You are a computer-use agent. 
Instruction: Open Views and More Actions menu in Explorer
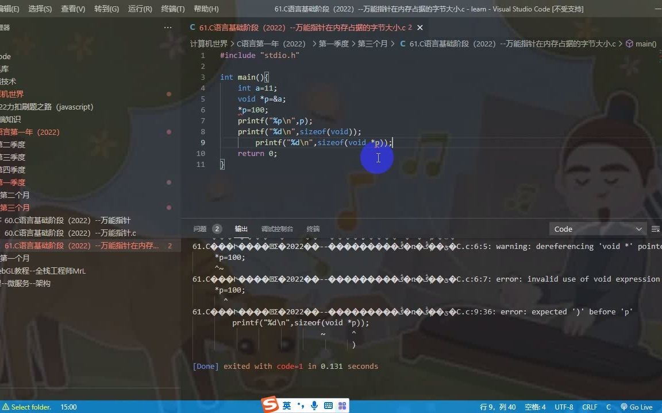click(168, 27)
